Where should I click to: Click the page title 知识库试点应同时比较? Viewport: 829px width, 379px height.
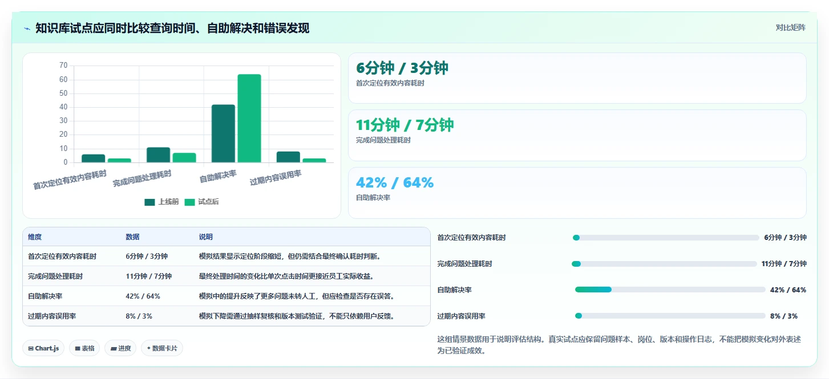pyautogui.click(x=172, y=28)
